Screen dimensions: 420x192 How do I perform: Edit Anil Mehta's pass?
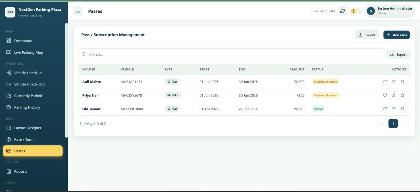(393, 82)
